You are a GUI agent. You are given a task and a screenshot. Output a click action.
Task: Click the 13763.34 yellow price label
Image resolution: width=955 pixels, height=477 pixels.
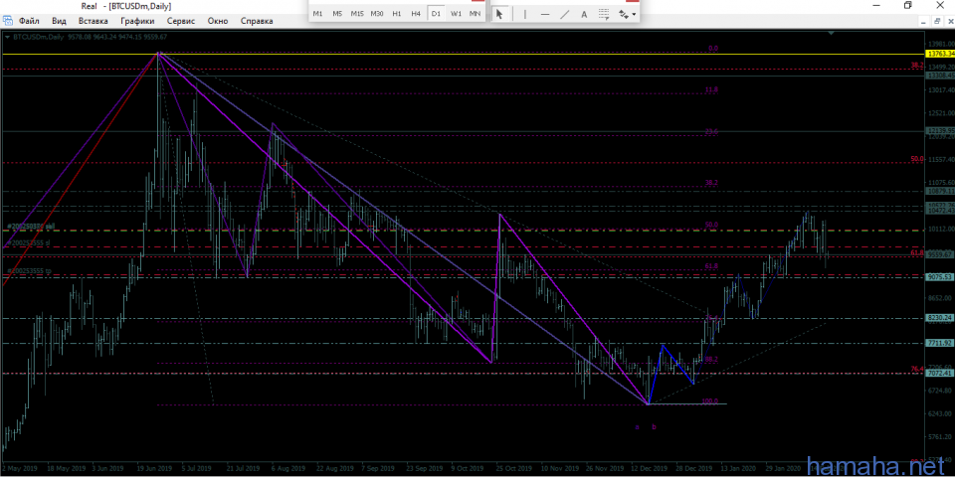coord(940,54)
